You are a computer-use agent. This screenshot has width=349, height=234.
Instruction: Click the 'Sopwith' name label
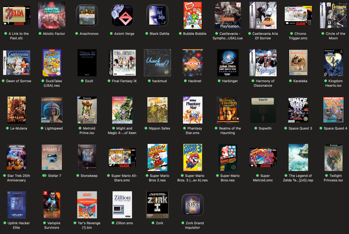(265, 129)
